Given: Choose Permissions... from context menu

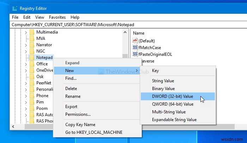Looking at the screenshot, I should (x=97, y=114).
